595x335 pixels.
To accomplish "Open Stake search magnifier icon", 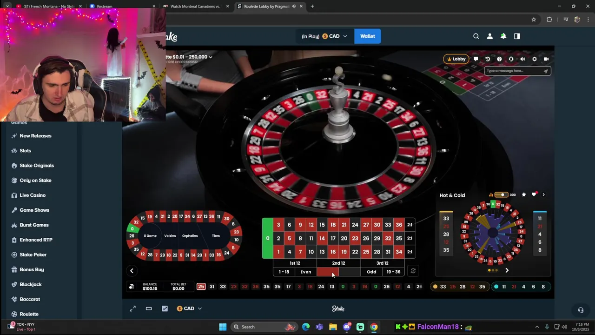I will click(476, 36).
